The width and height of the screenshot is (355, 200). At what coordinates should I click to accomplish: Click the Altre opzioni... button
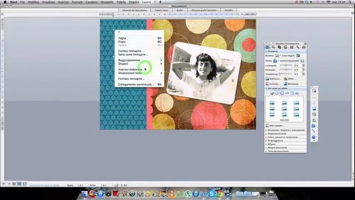tap(275, 126)
